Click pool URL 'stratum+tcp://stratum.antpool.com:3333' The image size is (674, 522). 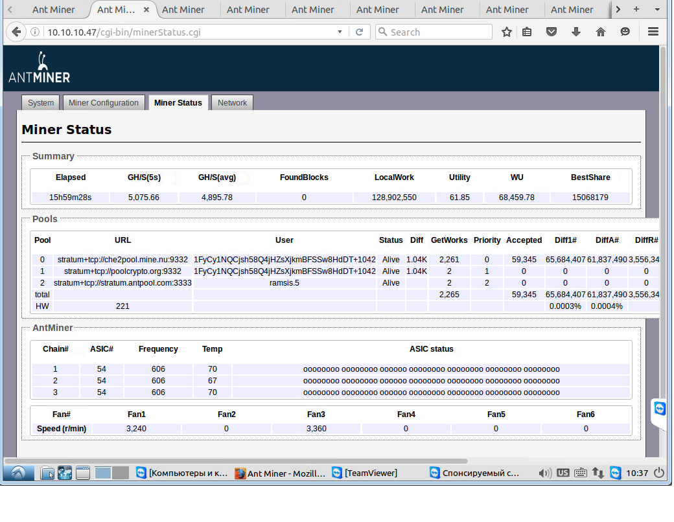tap(122, 283)
